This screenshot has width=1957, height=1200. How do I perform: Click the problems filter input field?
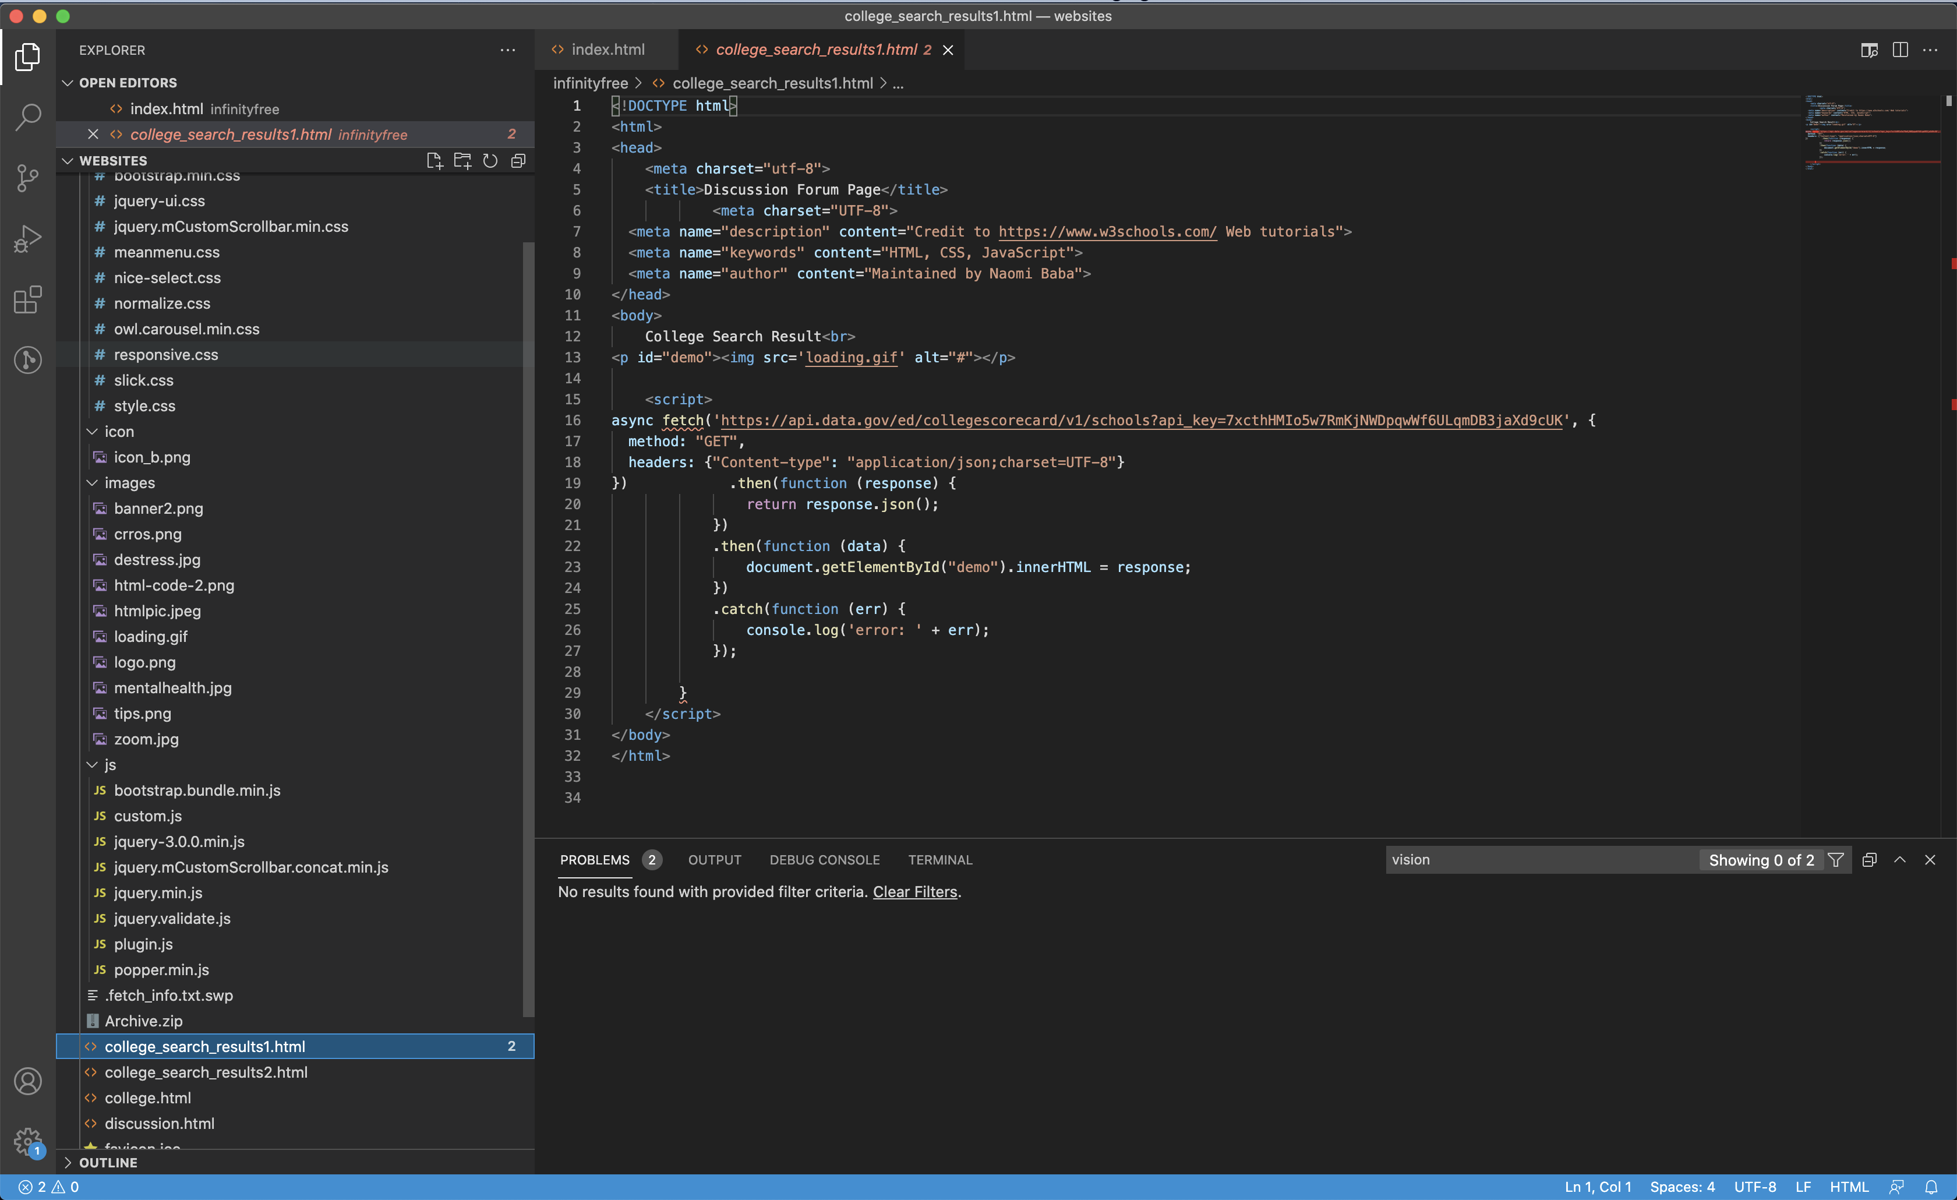coord(1541,860)
